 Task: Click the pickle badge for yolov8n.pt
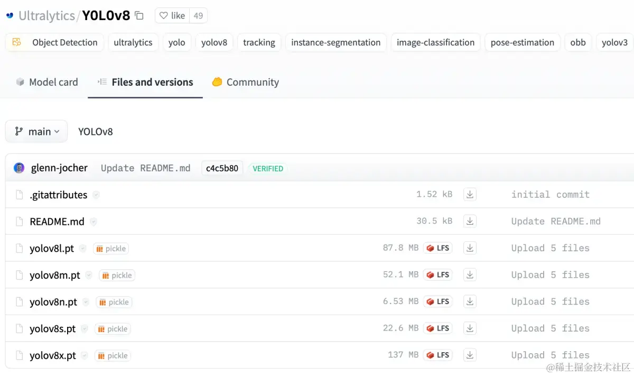pos(114,302)
